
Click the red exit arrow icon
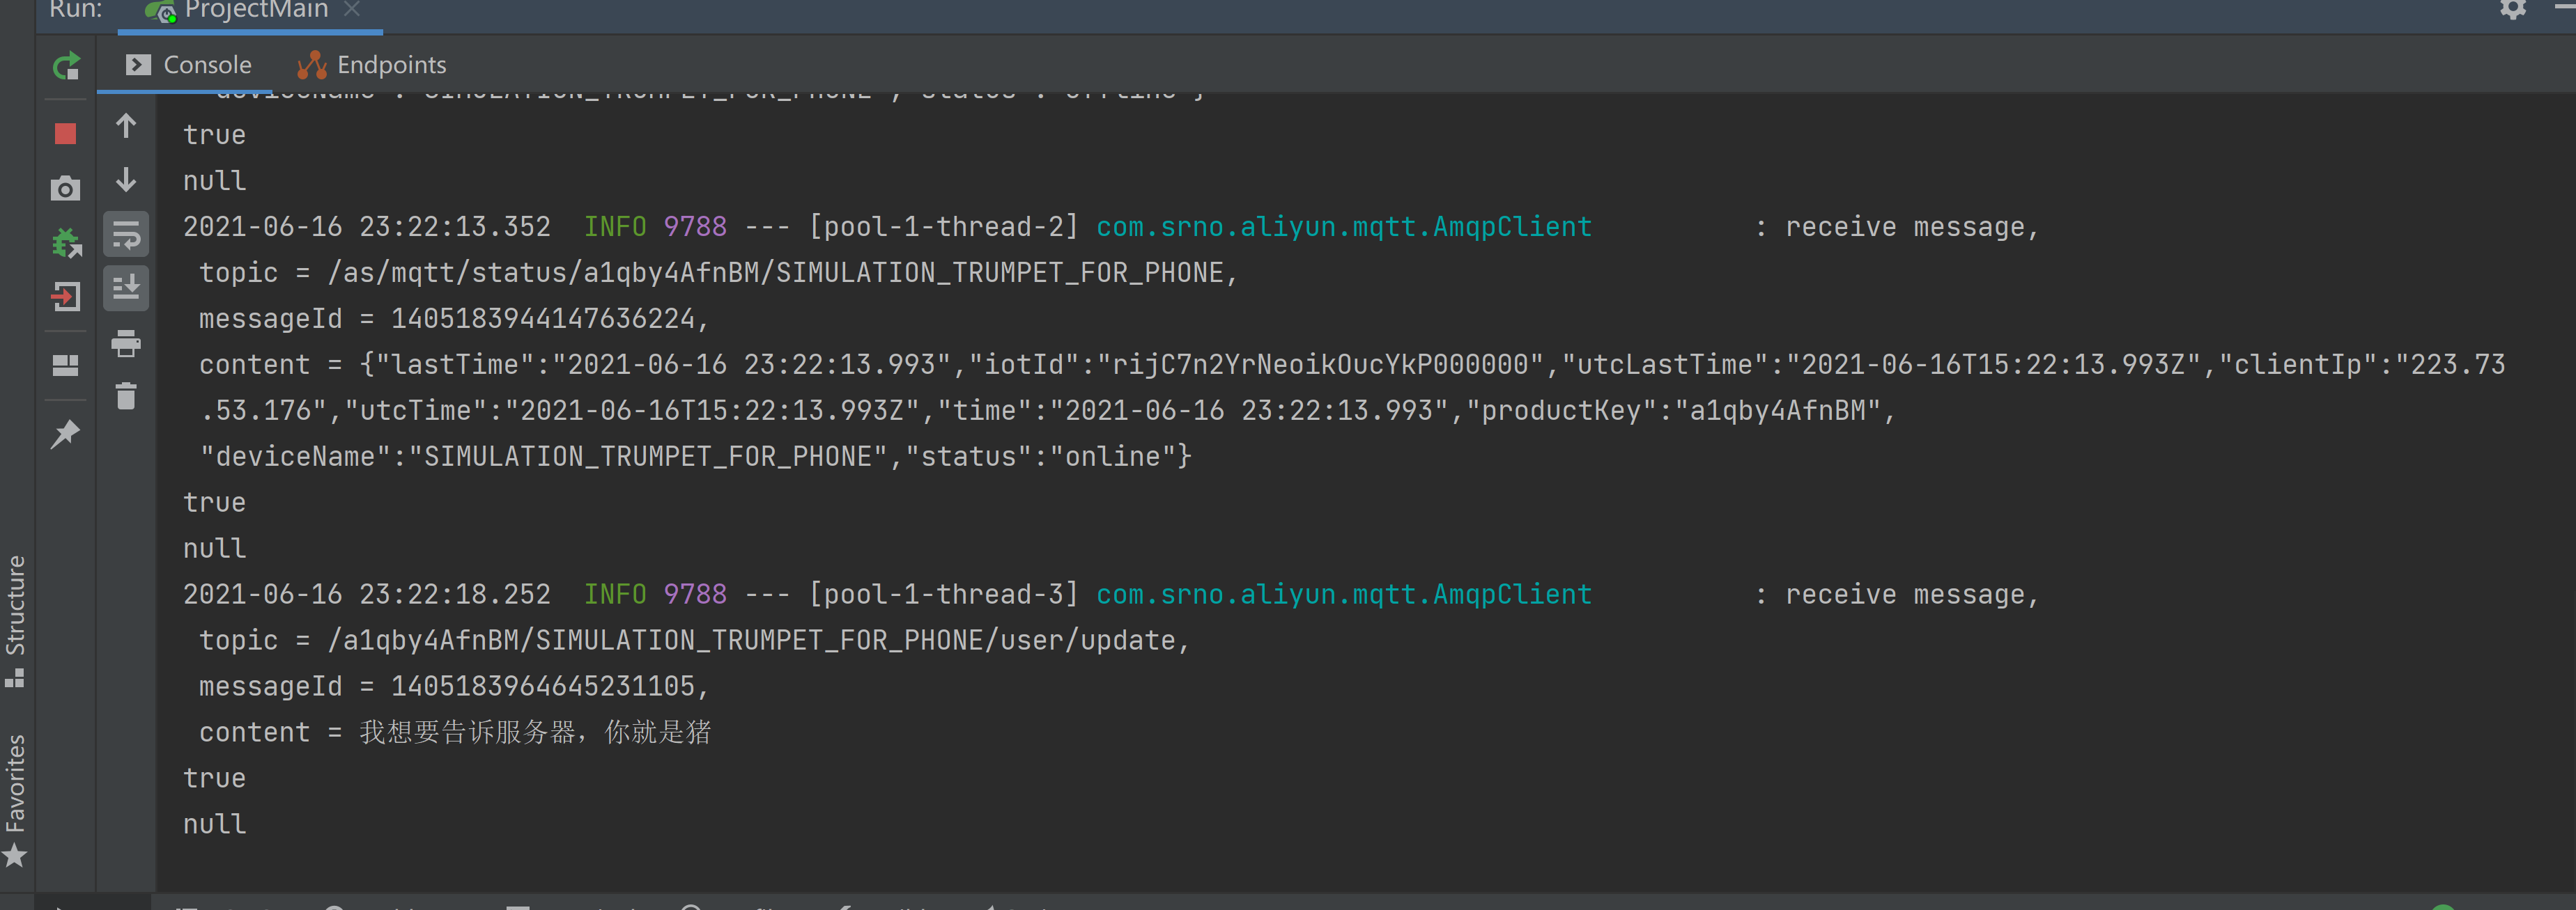[66, 297]
